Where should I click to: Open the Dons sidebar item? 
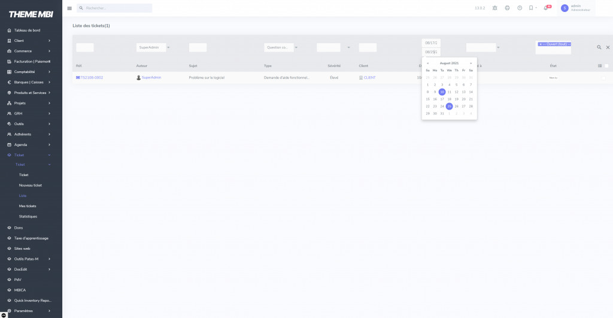click(19, 228)
